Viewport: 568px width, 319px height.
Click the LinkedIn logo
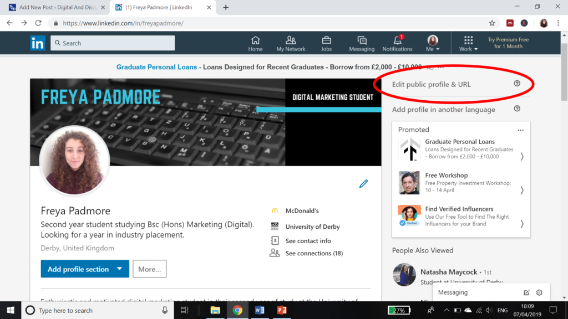[x=38, y=43]
